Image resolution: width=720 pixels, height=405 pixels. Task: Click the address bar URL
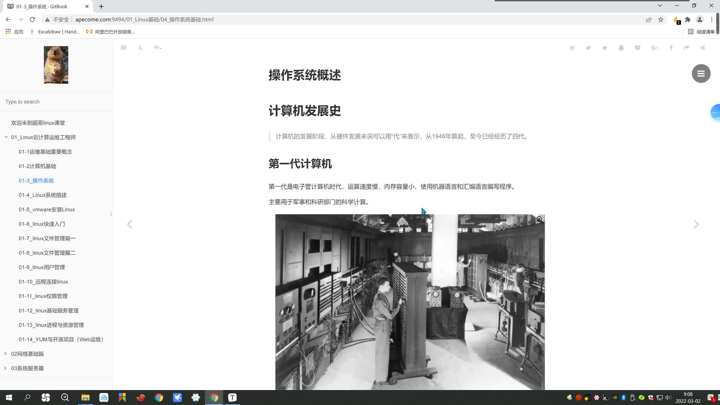144,19
